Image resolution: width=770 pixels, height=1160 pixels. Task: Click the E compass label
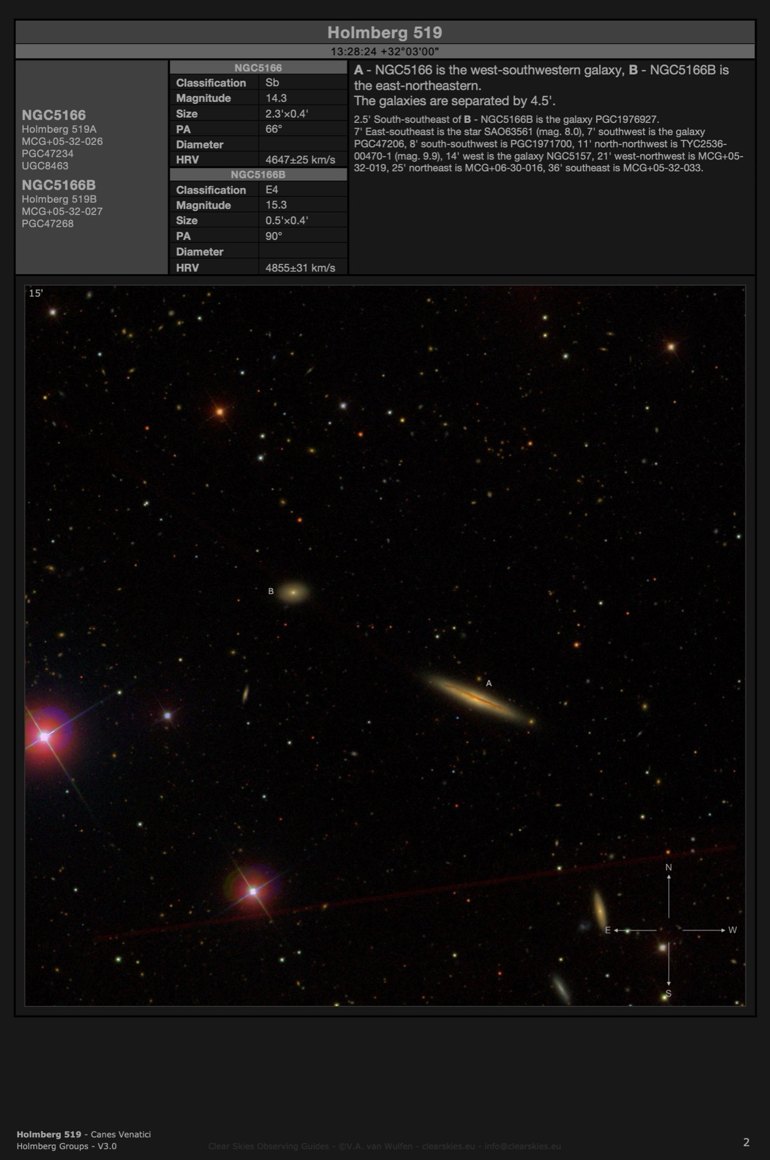tap(608, 930)
